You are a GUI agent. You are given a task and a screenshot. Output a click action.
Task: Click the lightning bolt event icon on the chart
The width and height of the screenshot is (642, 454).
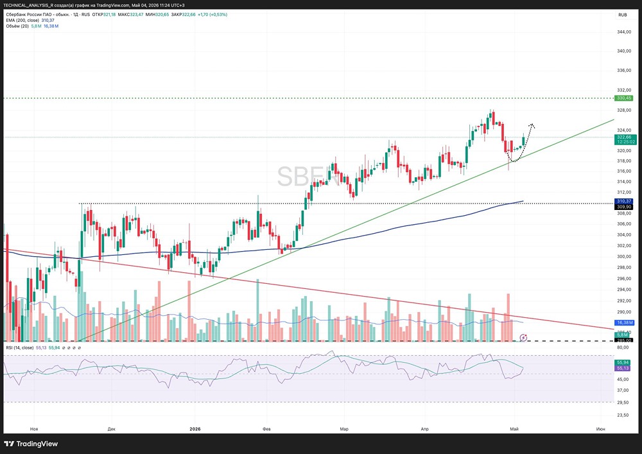click(523, 337)
